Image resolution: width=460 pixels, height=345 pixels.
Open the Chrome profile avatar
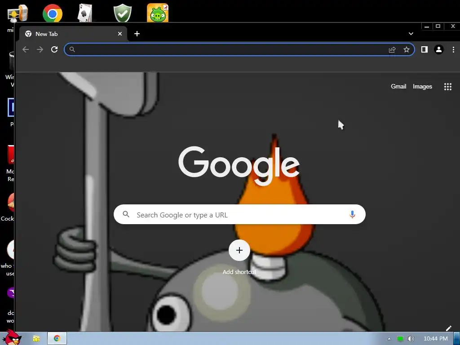coord(439,49)
